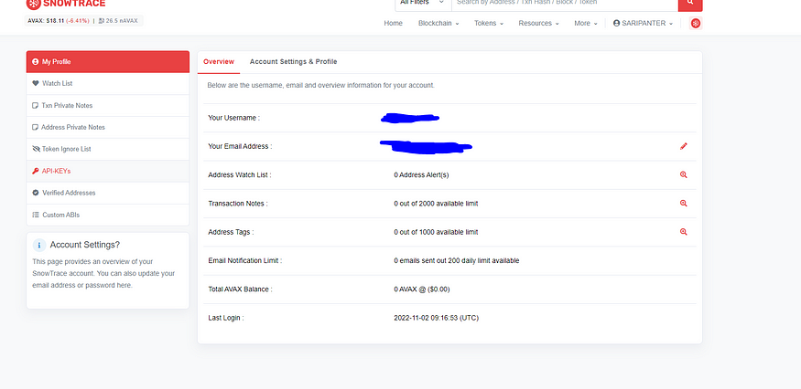
Task: Click the 'Your Email Address :' label
Action: tap(240, 147)
